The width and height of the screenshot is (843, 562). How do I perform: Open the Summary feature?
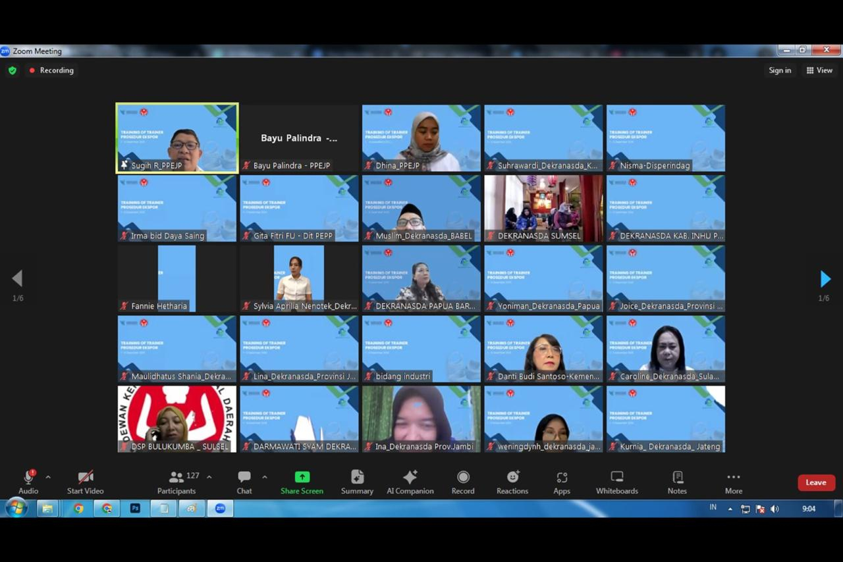point(357,482)
